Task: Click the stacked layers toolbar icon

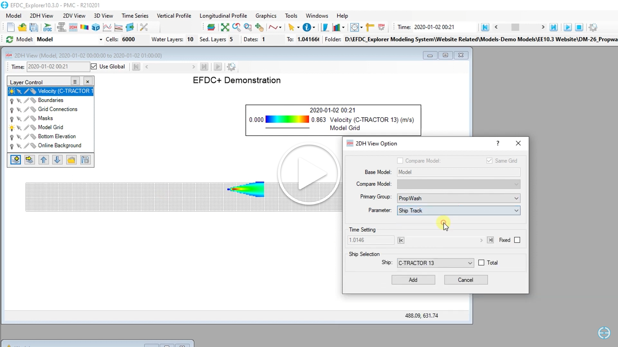Action: pos(211,27)
